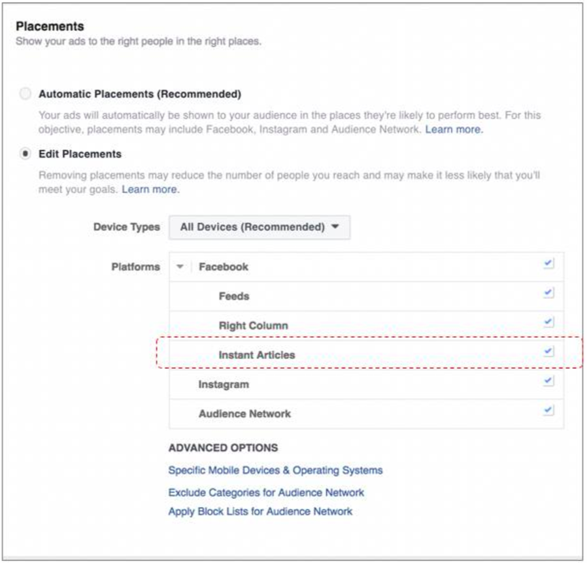Image resolution: width=587 pixels, height=563 pixels.
Task: Select the Automatic Placements radio button
Action: (25, 94)
